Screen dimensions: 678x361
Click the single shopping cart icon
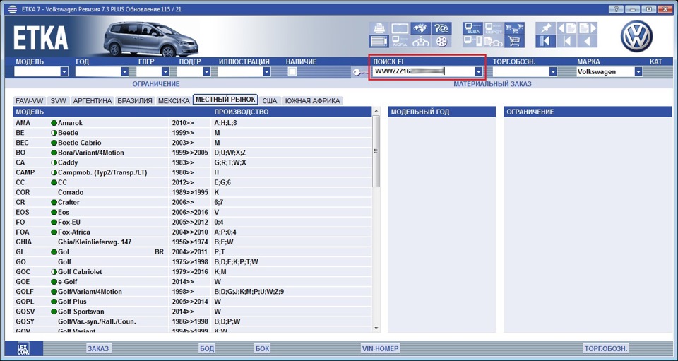pos(514,42)
